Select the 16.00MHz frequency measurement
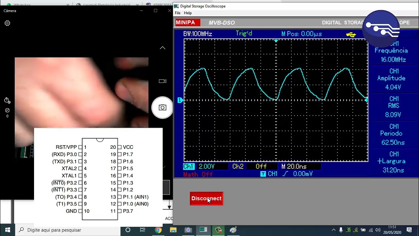Screen dimensions: 419x236 point(393,60)
